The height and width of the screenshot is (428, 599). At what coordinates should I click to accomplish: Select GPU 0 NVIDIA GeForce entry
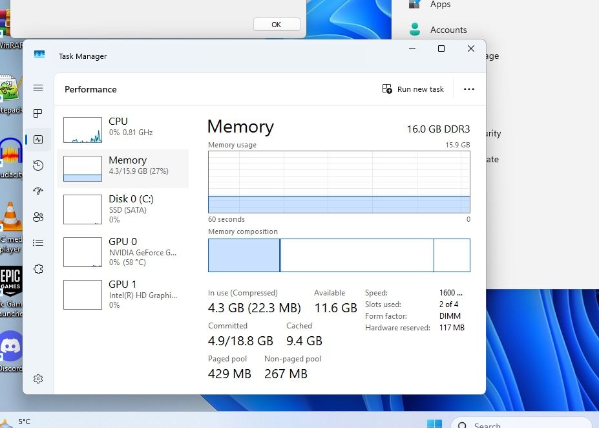(x=123, y=252)
